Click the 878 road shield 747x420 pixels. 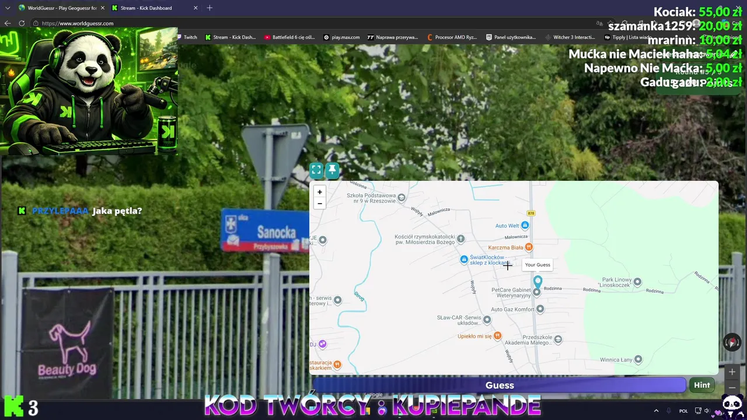coord(530,213)
